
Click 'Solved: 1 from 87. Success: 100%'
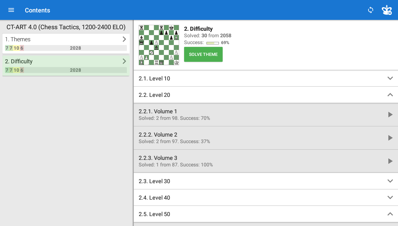click(x=176, y=165)
